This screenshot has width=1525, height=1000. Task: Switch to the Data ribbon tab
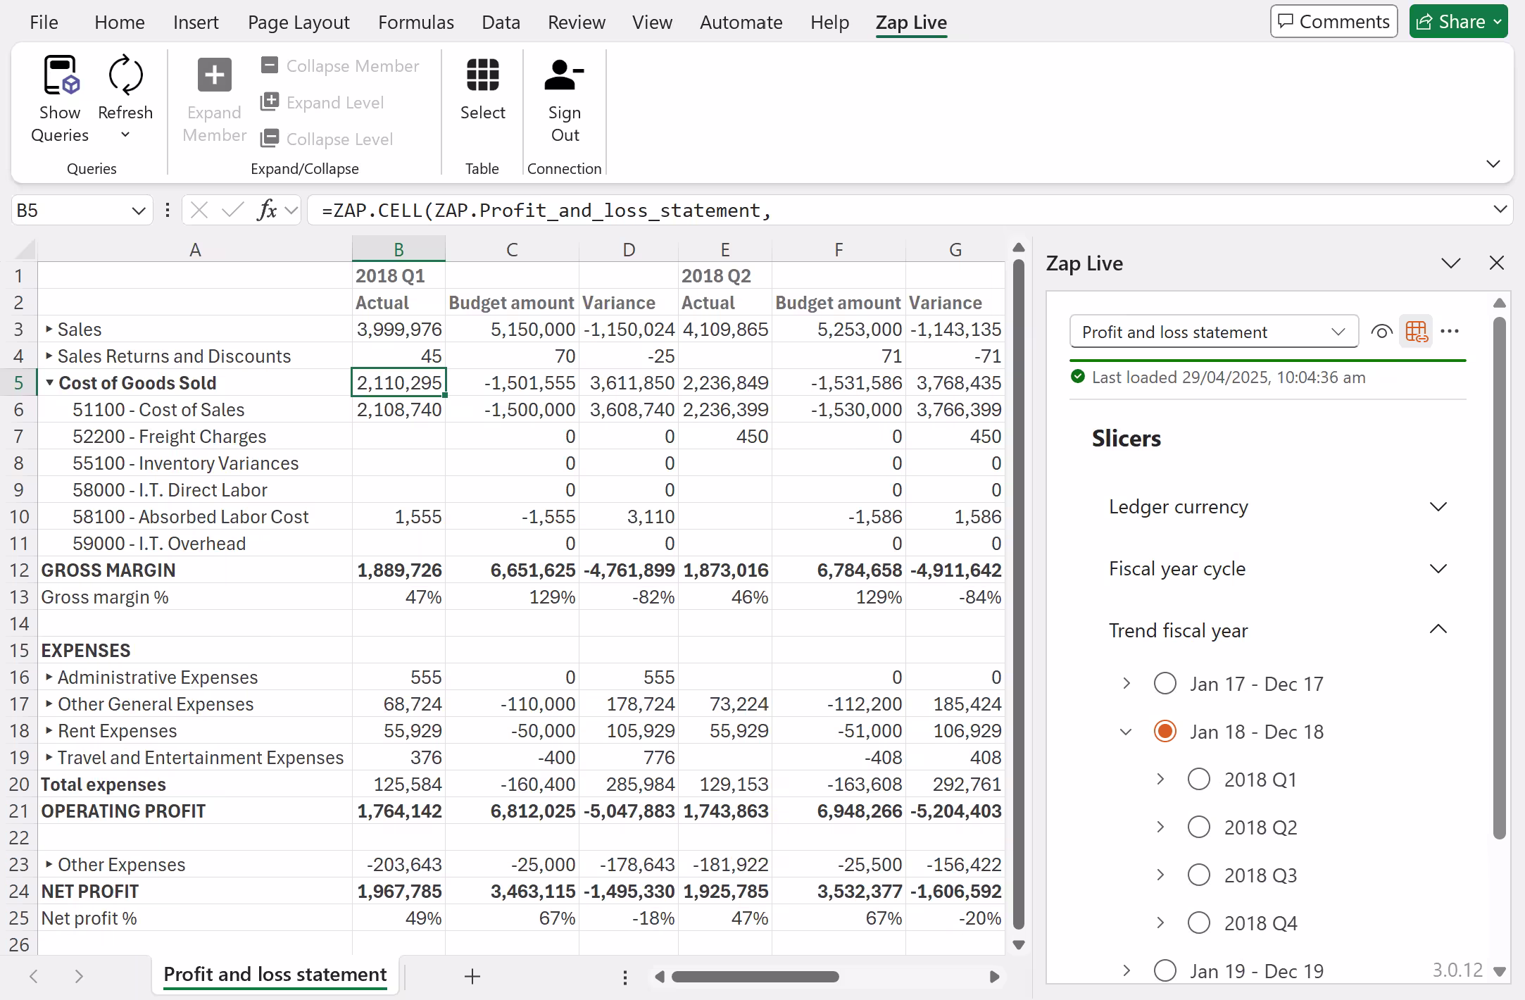click(x=501, y=23)
